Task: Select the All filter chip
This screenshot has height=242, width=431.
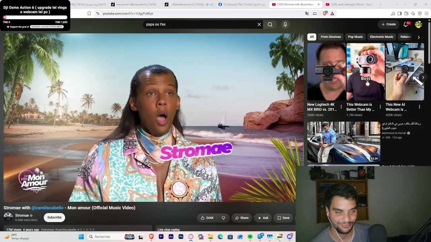Action: 312,37
